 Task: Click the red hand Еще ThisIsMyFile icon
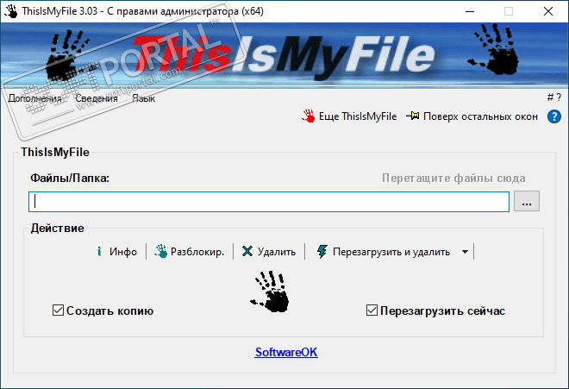click(308, 116)
